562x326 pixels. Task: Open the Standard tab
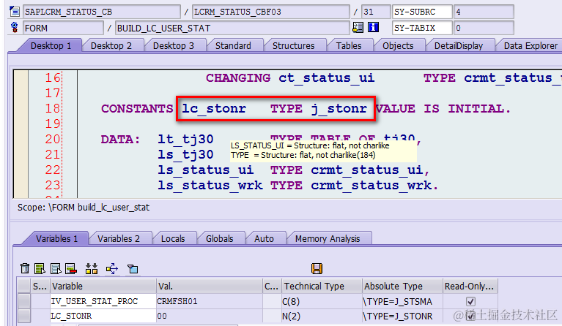tap(233, 46)
